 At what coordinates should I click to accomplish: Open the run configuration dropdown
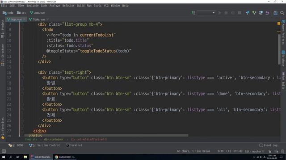pos(206,13)
